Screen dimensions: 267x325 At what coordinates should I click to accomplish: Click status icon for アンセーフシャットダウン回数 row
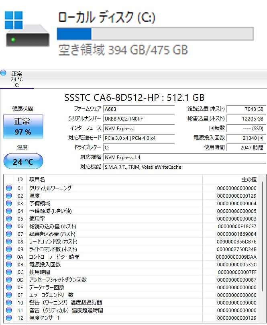[x=9, y=280]
